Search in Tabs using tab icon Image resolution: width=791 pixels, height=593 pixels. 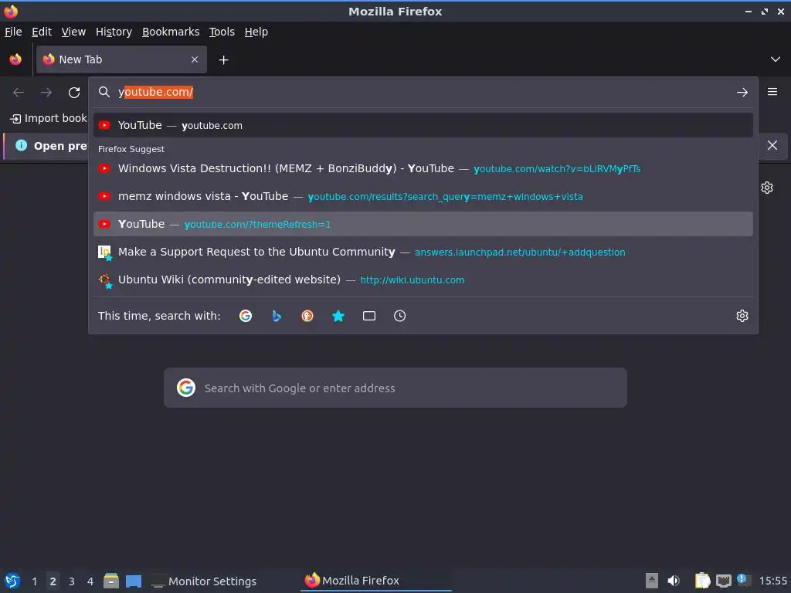tap(369, 316)
